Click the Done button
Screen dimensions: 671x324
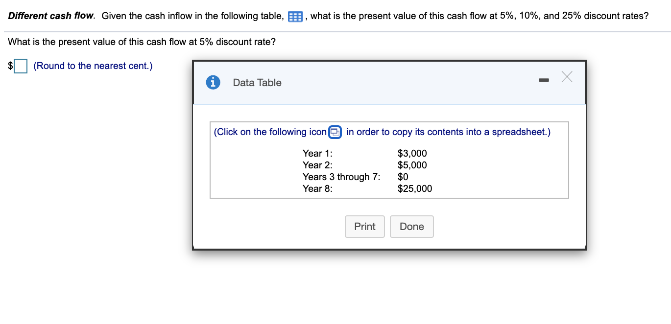point(411,227)
